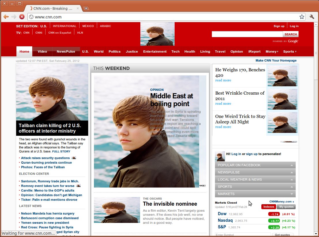Open thumbnail beside He Weighs 170 ad

click(x=282, y=76)
